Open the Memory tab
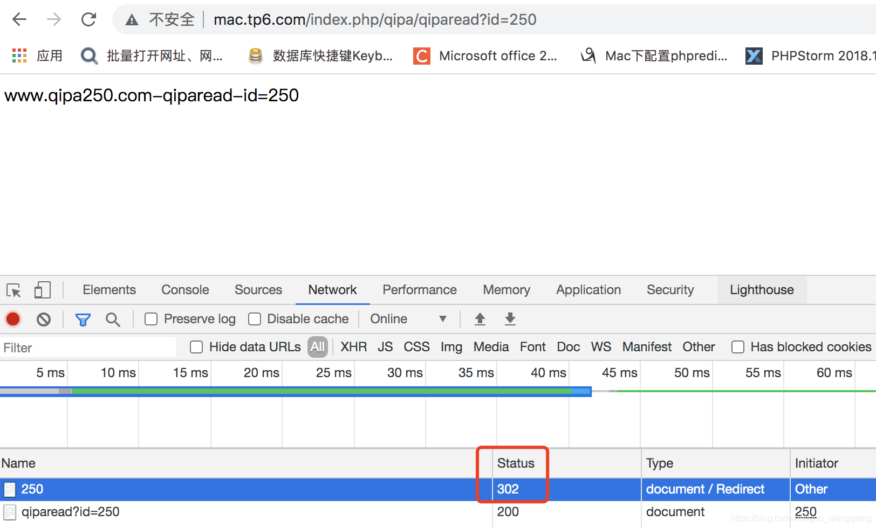876x528 pixels. tap(507, 290)
